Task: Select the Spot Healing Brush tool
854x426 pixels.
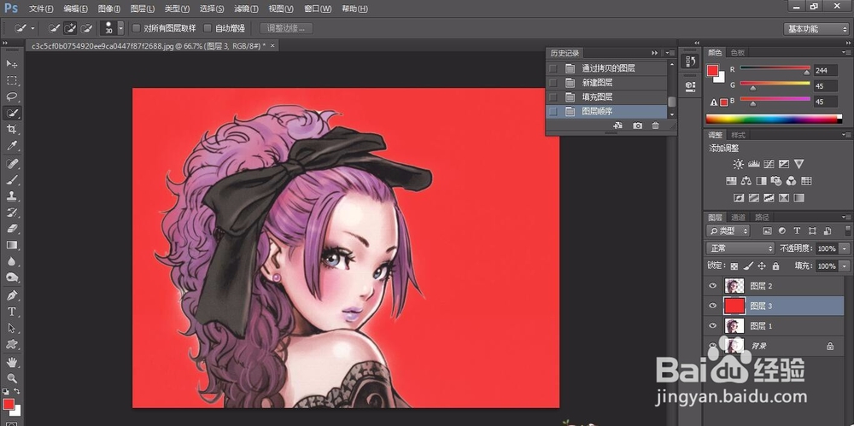Action: click(x=11, y=163)
